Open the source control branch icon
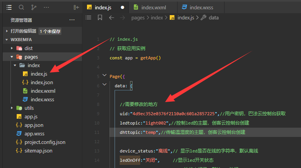 [33, 7]
